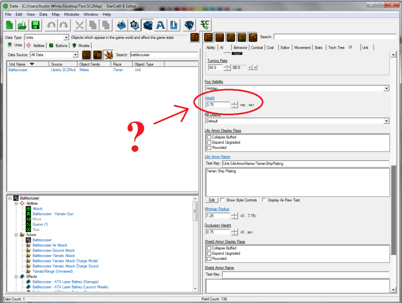
Task: Open the Triggers module gear icon
Action: pyautogui.click(x=135, y=25)
